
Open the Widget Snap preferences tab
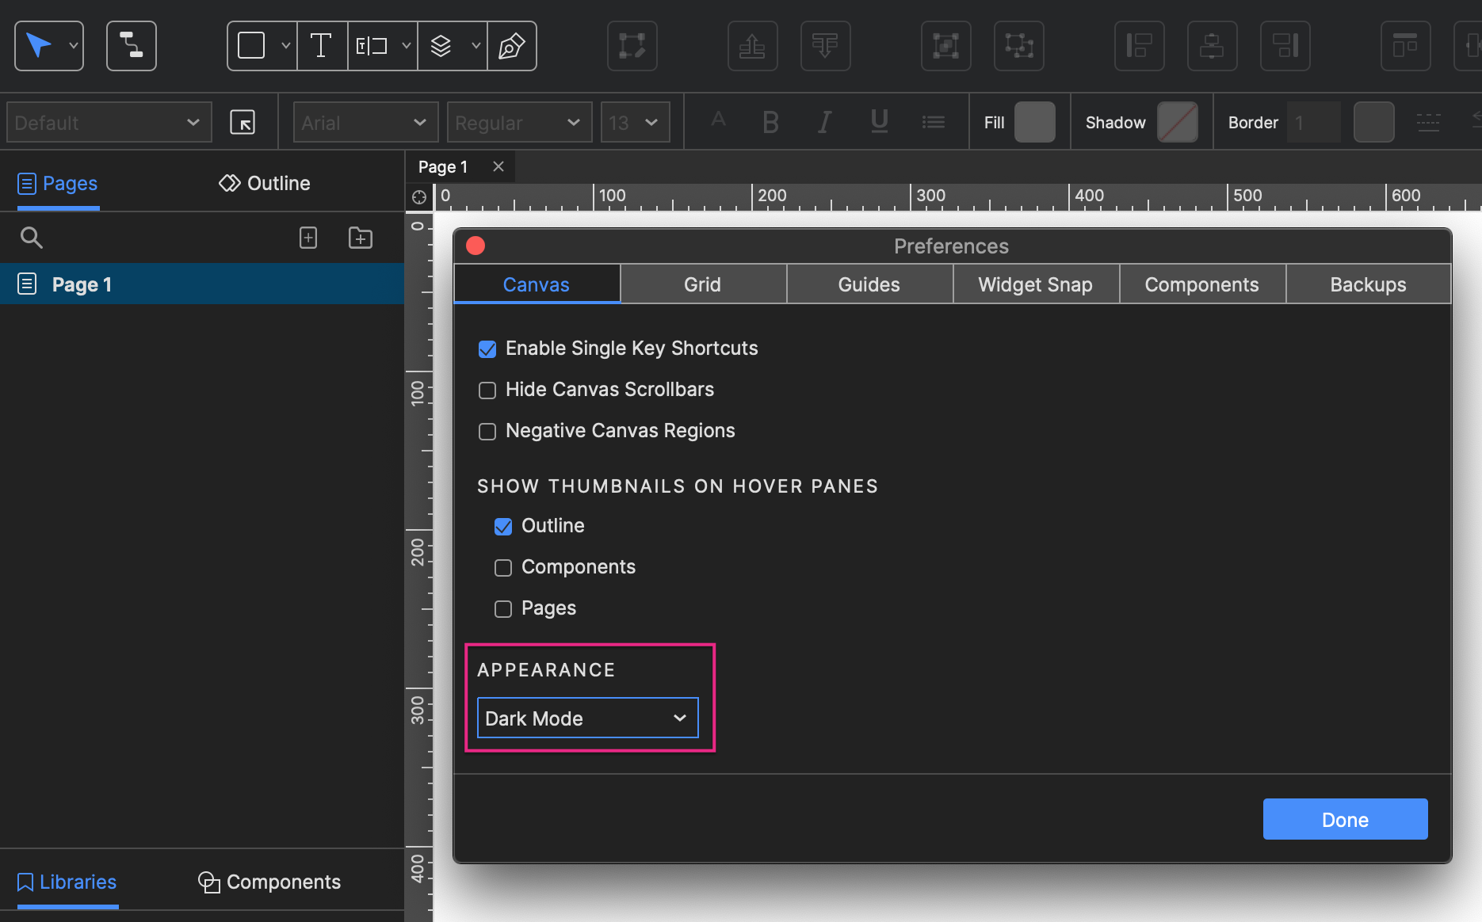tap(1036, 284)
